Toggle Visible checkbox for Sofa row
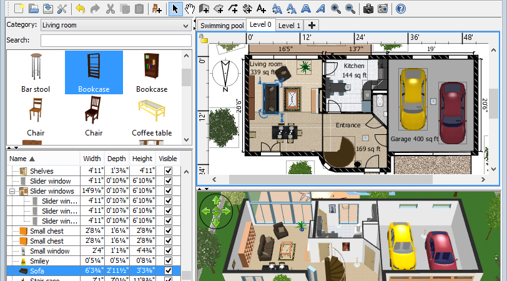This screenshot has height=281, width=507. click(168, 270)
